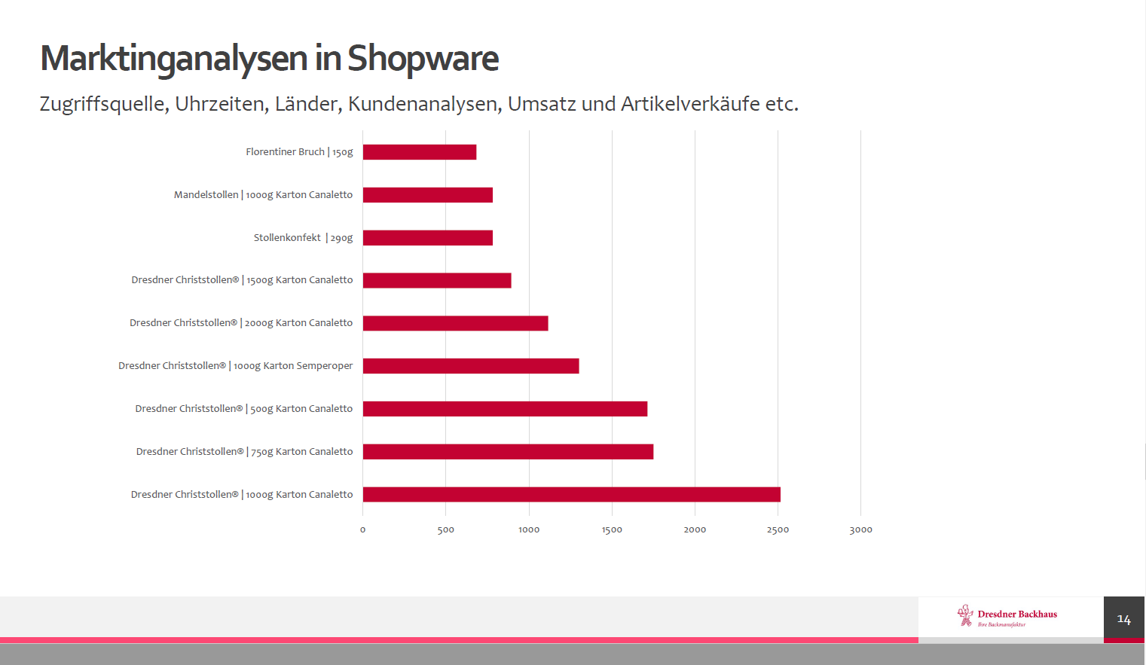Click the Christstollen 2000g Karton Canaletto label
Screen dimensions: 1146x665
pos(241,323)
